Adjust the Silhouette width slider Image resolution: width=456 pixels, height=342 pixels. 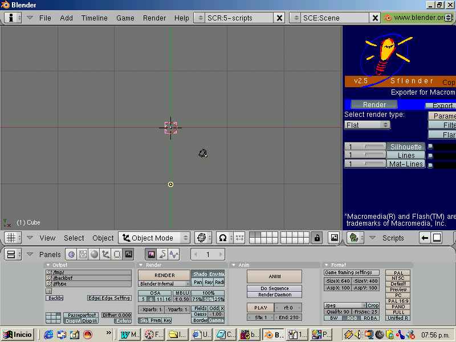tap(365, 146)
